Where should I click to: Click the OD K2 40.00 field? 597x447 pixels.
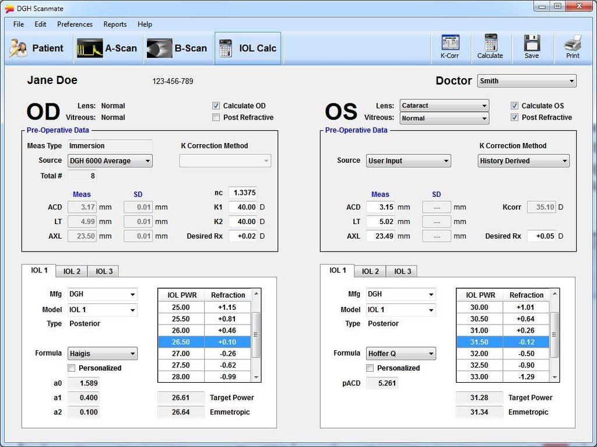[x=243, y=221]
